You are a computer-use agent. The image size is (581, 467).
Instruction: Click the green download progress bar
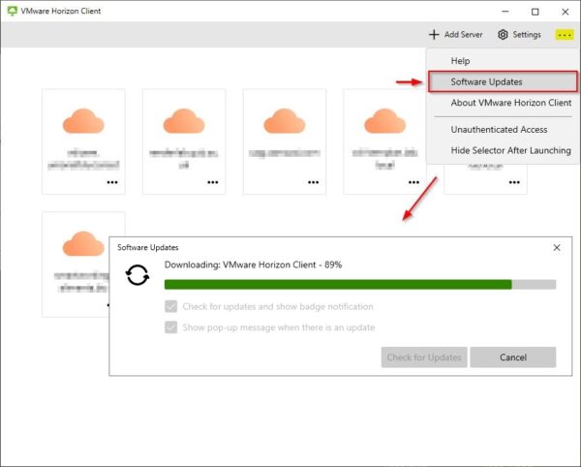coord(338,284)
